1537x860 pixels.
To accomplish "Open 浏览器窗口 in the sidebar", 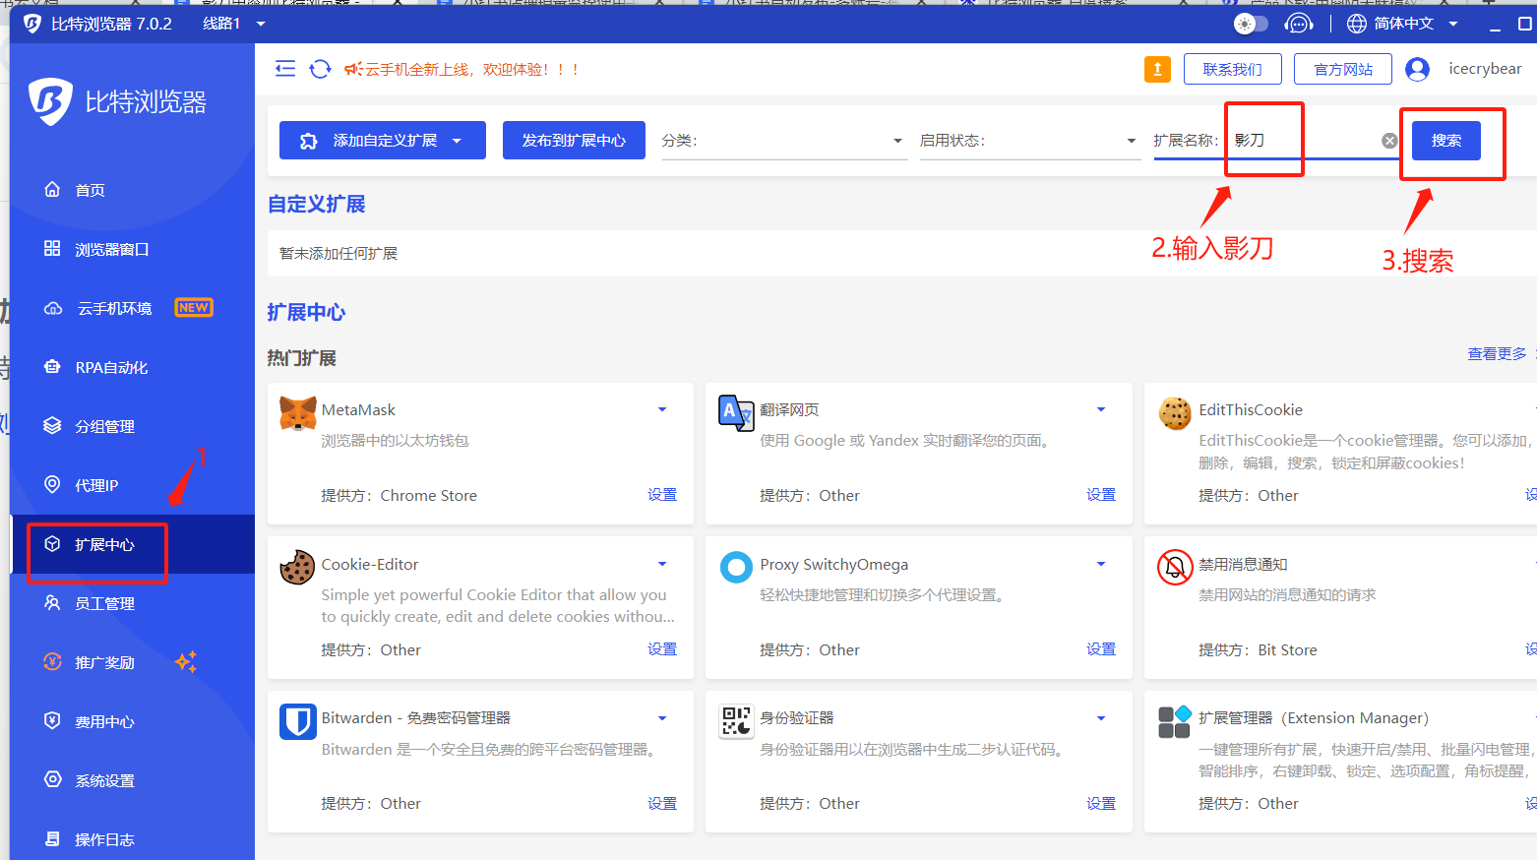I will pos(111,250).
